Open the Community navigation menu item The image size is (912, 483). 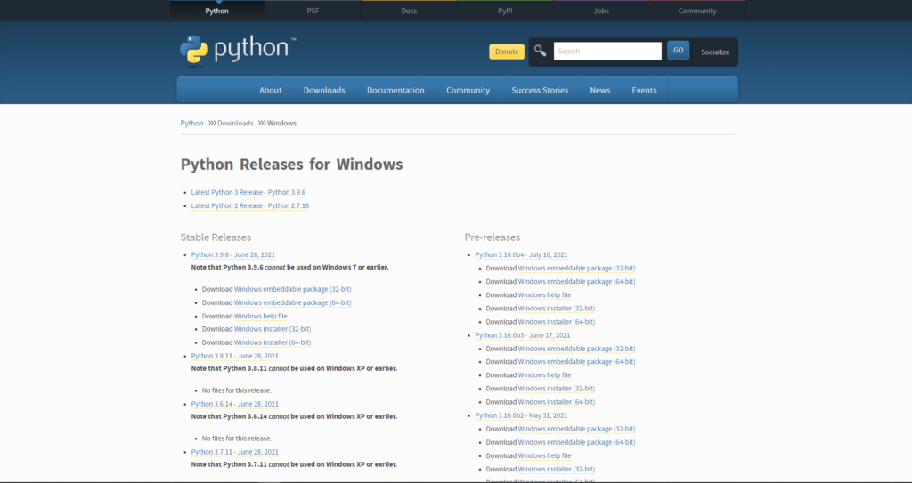coord(468,90)
